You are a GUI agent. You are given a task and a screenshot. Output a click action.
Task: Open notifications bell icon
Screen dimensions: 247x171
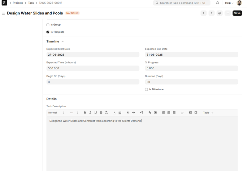pos(218,3)
